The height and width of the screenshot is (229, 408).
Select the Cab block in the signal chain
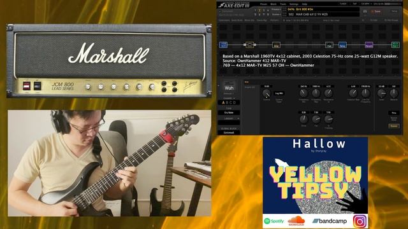329,45
